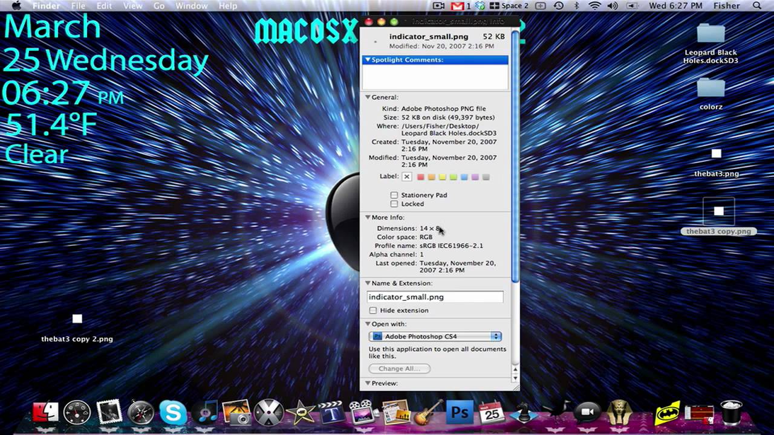Viewport: 774px width, 435px height.
Task: Open the Time Machine menu bar icon
Action: [x=558, y=5]
